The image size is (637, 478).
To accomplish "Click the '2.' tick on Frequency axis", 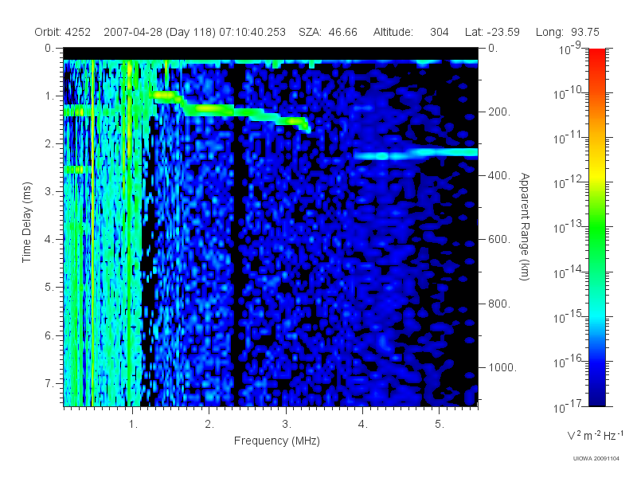I will 209,425.
